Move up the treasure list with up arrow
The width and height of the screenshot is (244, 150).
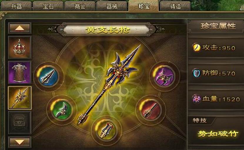[x=20, y=28]
